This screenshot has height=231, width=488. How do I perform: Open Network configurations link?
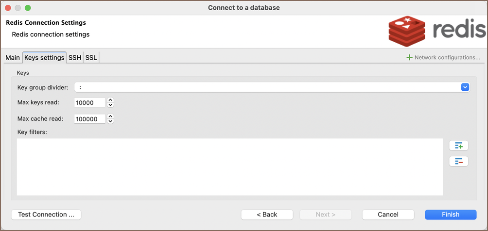click(x=447, y=58)
